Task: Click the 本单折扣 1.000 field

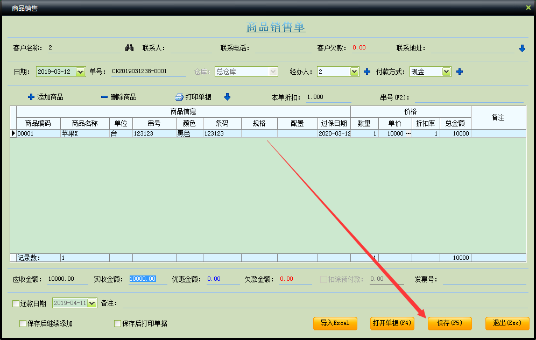Action: pos(328,97)
